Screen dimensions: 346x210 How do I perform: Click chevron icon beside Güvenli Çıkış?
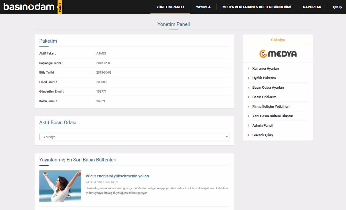248,135
